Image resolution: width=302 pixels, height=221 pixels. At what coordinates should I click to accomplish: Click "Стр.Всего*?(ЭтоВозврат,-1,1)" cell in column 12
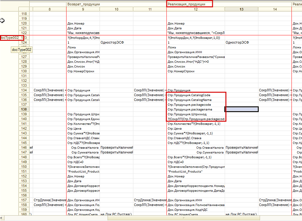(196, 157)
